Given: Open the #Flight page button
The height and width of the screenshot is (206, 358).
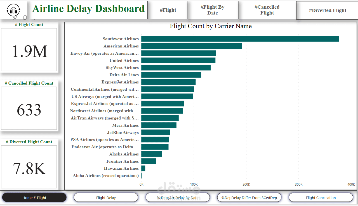Looking at the screenshot, I should tap(168, 10).
